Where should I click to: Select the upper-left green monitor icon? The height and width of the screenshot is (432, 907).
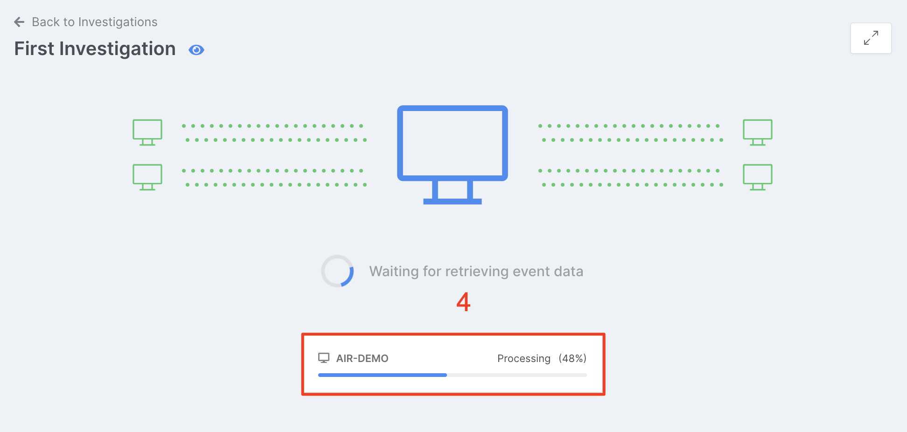tap(147, 132)
